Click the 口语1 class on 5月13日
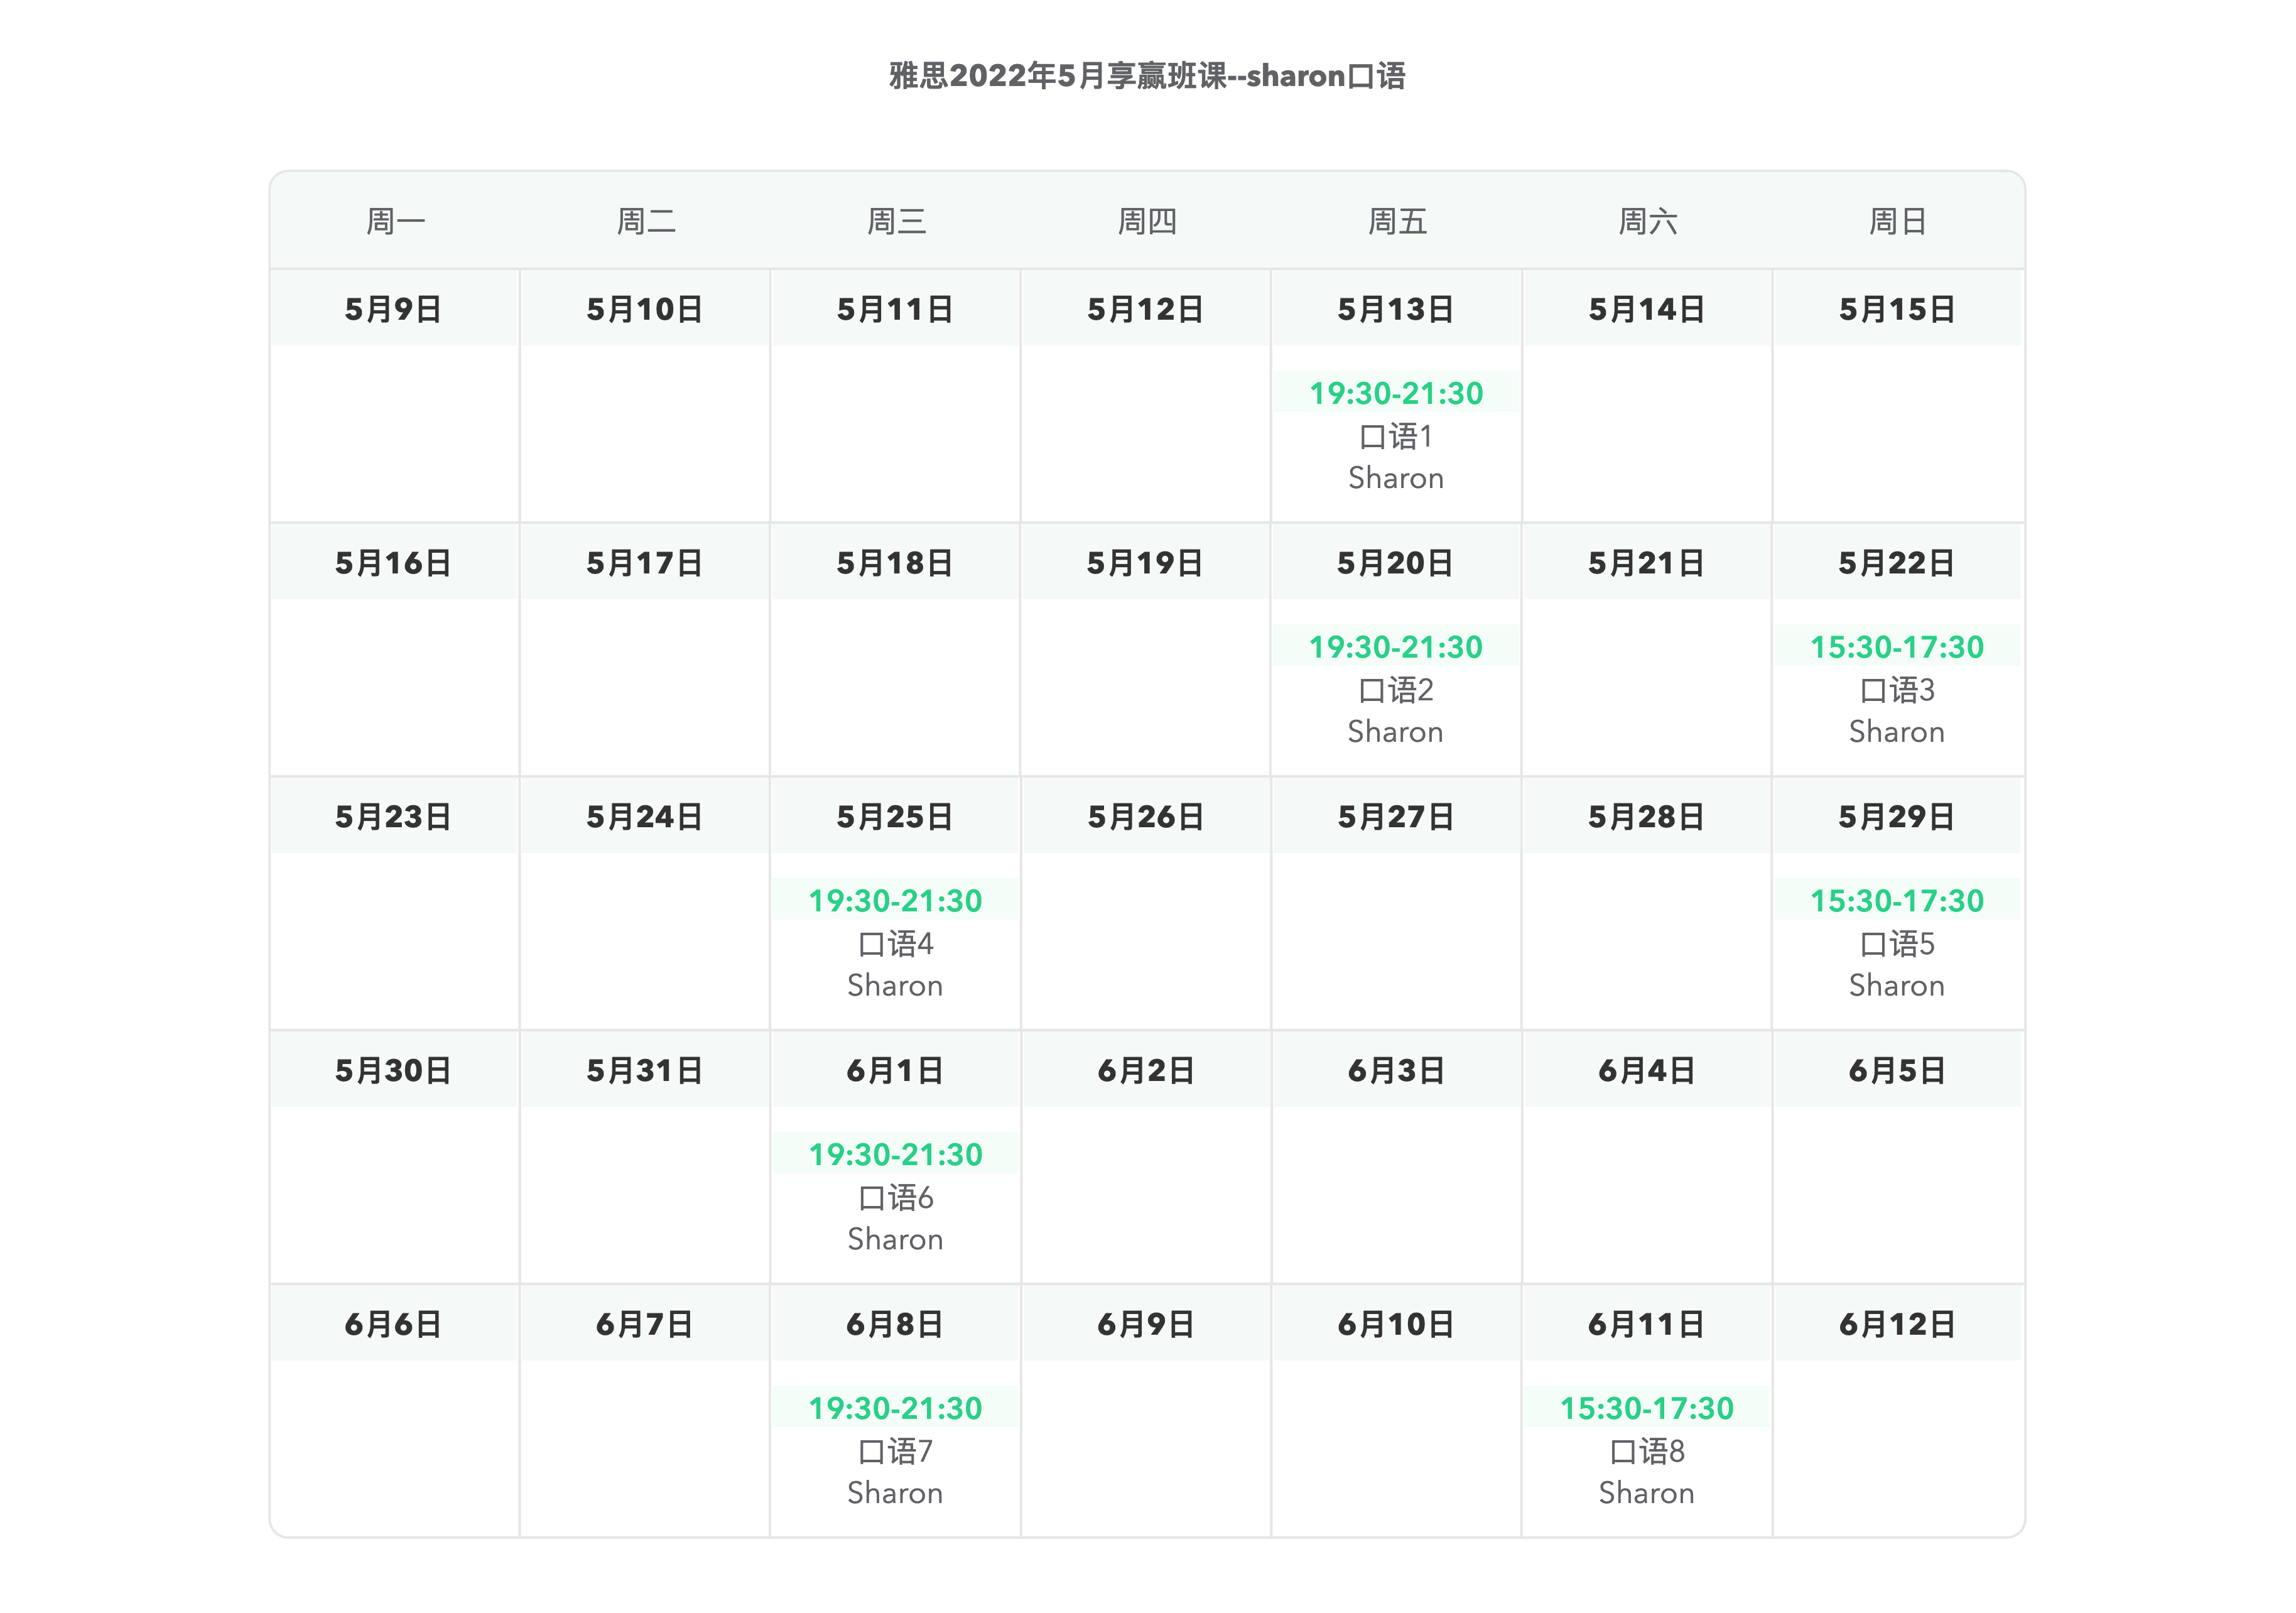This screenshot has width=2296, height=1613. click(1396, 436)
